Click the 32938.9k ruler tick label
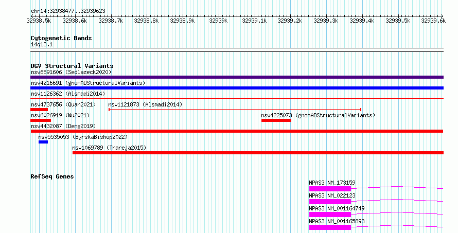 [x=182, y=21]
